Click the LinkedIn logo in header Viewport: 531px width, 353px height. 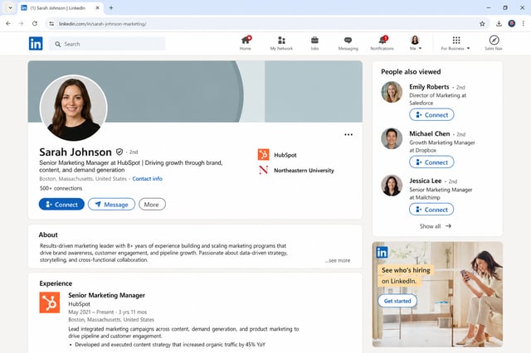pyautogui.click(x=36, y=44)
